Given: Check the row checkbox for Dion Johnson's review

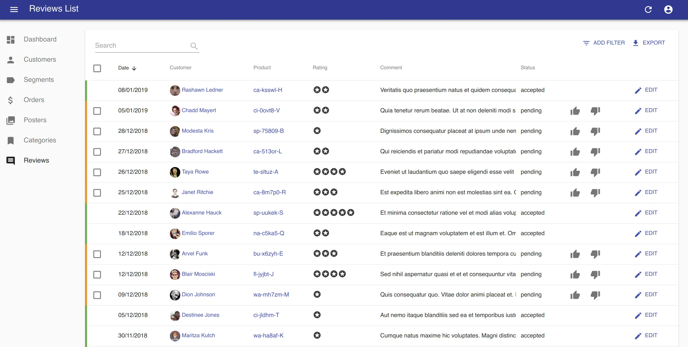Looking at the screenshot, I should tap(97, 295).
